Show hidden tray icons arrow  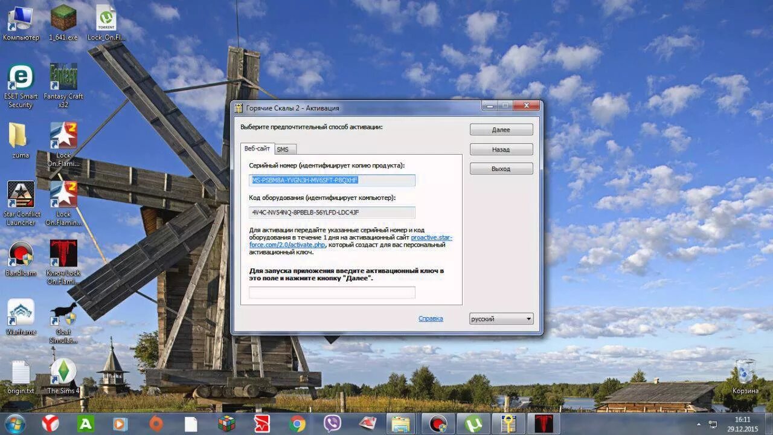click(x=698, y=424)
